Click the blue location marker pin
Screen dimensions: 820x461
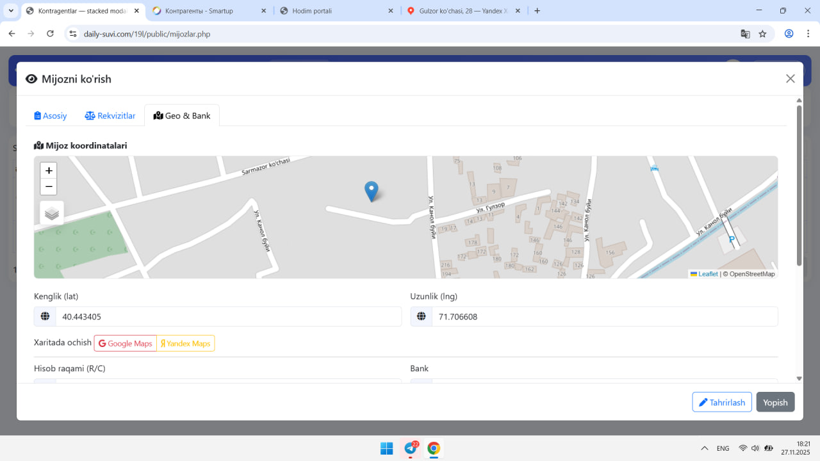click(371, 191)
